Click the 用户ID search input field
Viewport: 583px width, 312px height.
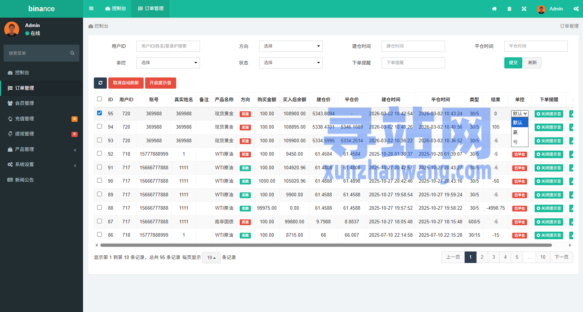click(168, 46)
